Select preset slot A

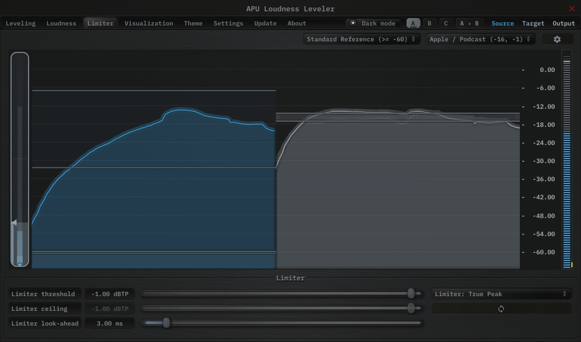(x=413, y=23)
